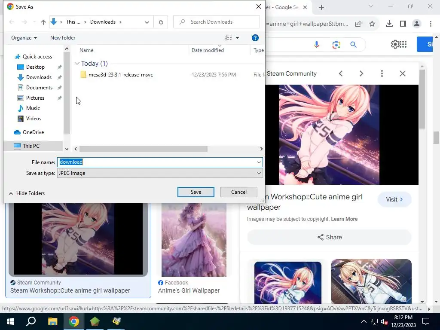Change the file list view layout
The width and height of the screenshot is (440, 330).
click(x=228, y=38)
